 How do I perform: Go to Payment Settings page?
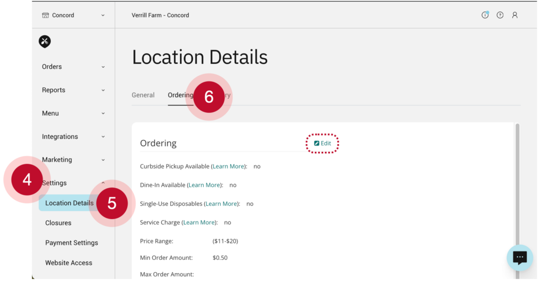(x=71, y=243)
